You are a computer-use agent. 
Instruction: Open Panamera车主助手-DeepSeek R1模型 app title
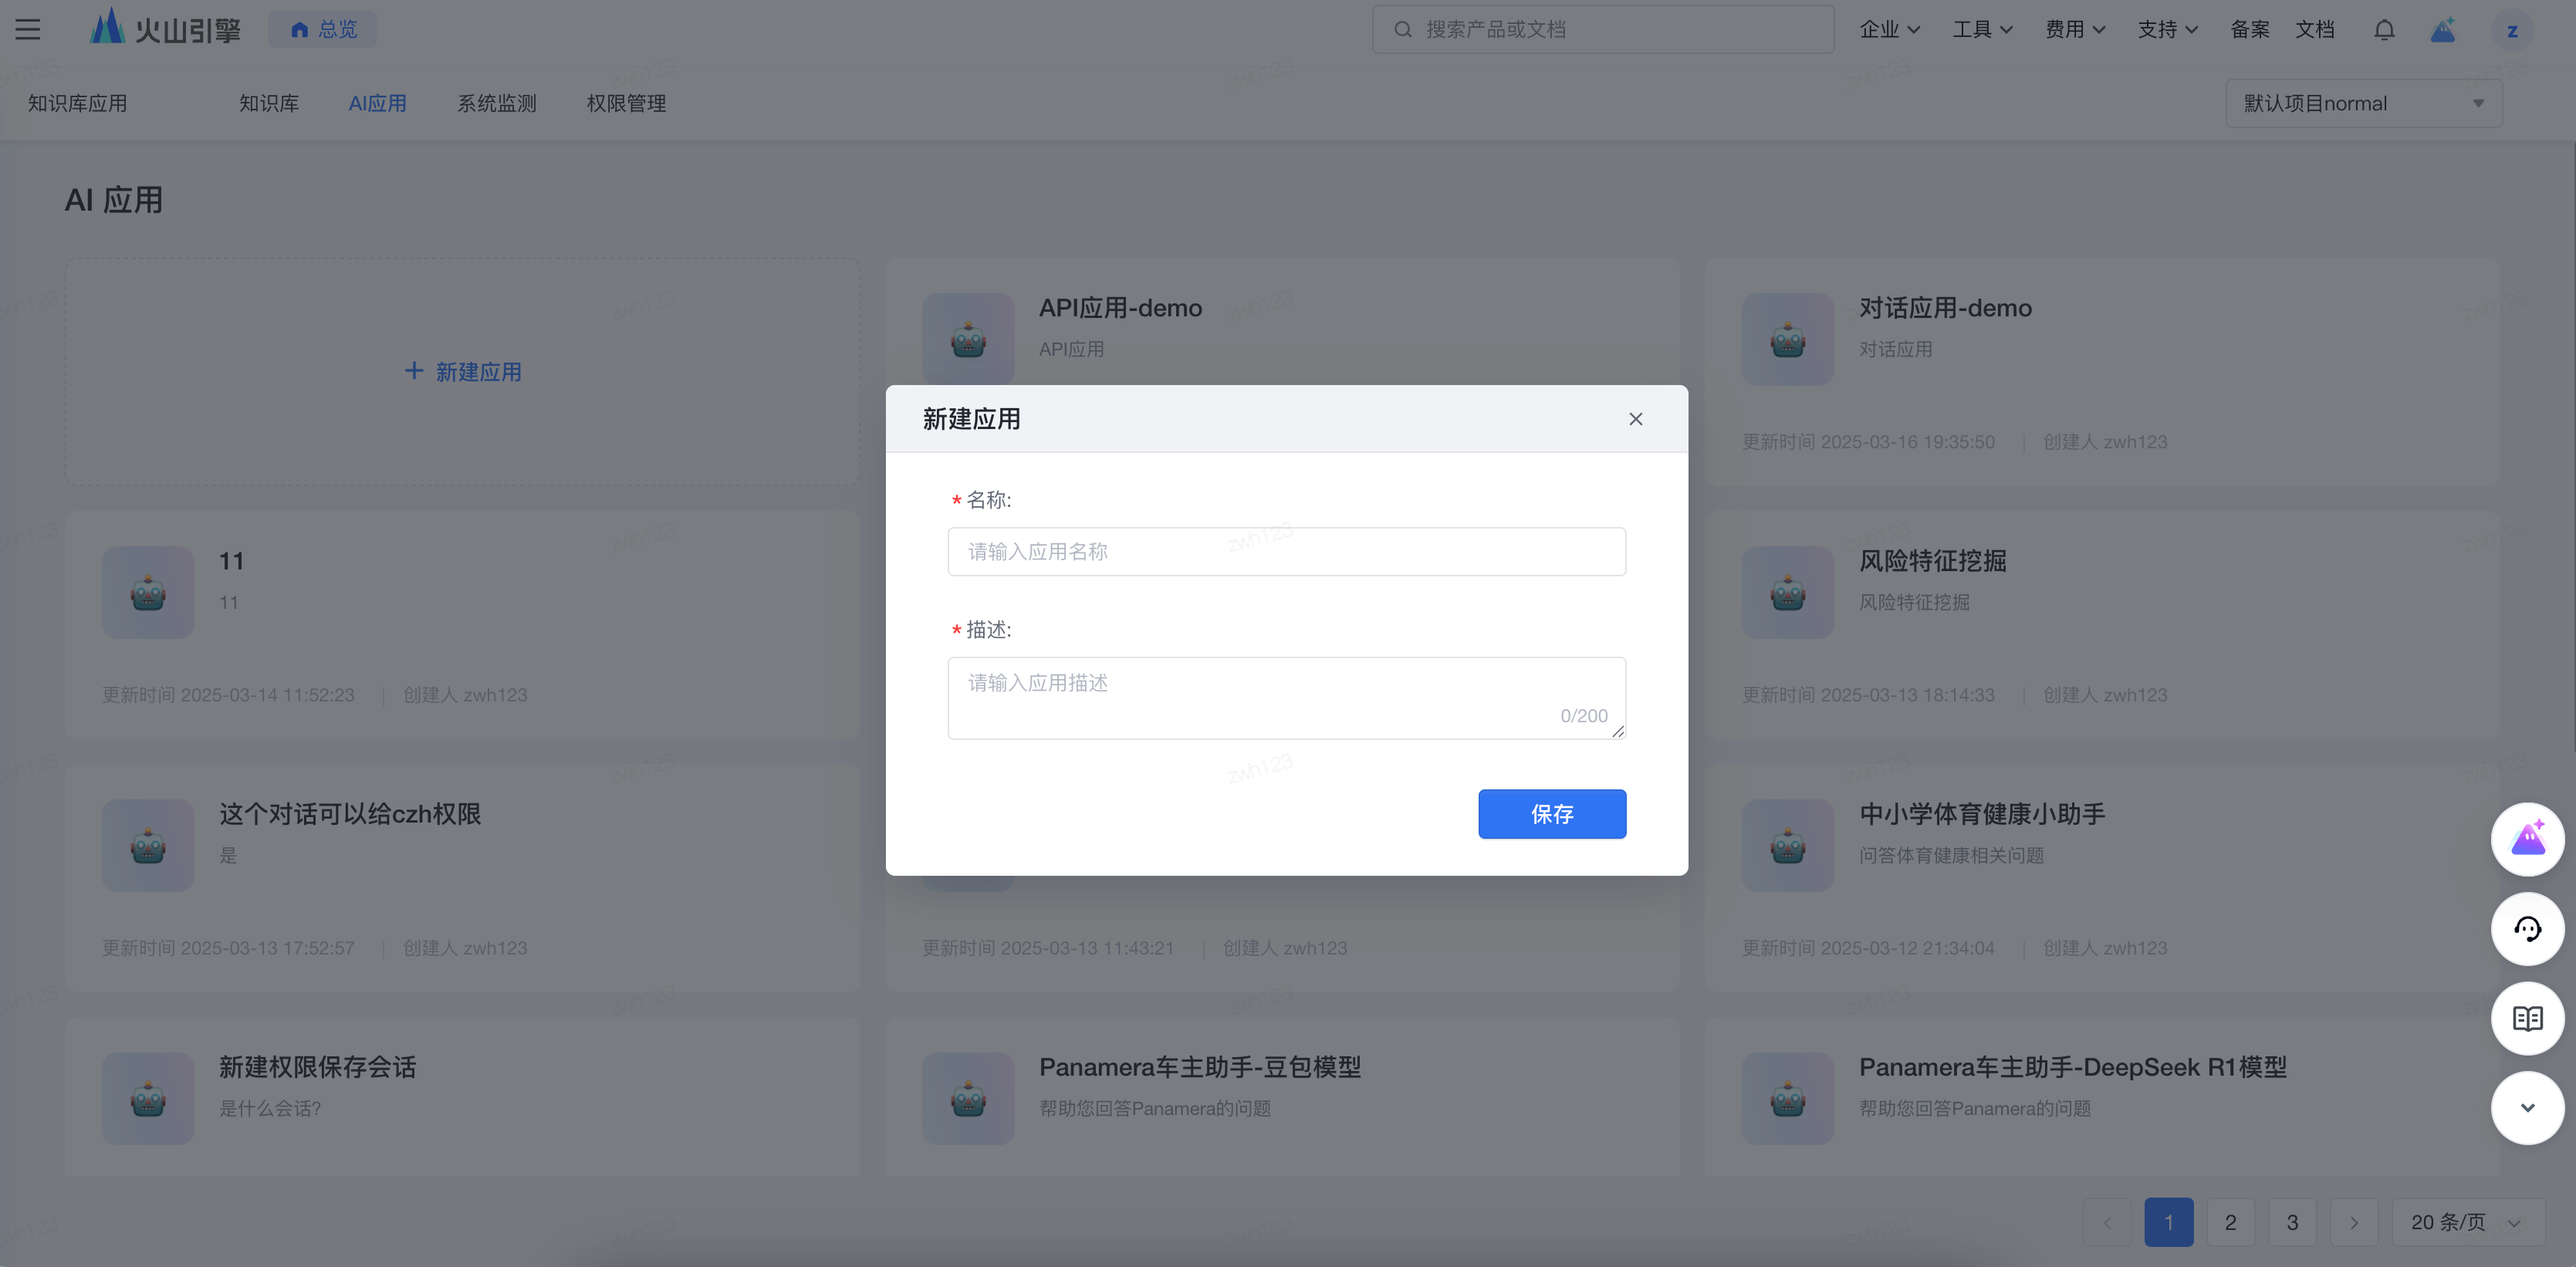(2073, 1067)
